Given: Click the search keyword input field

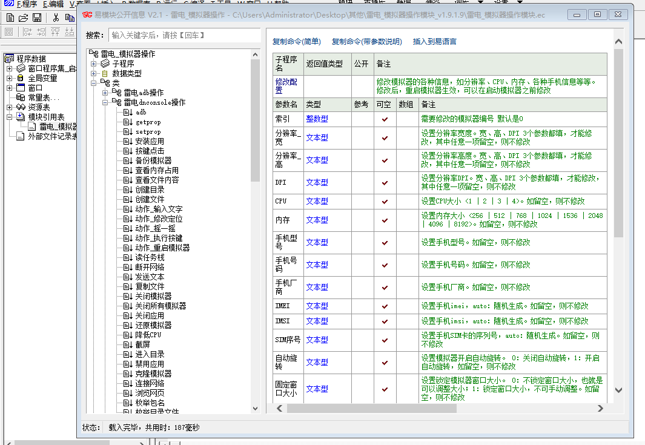Looking at the screenshot, I should [184, 35].
